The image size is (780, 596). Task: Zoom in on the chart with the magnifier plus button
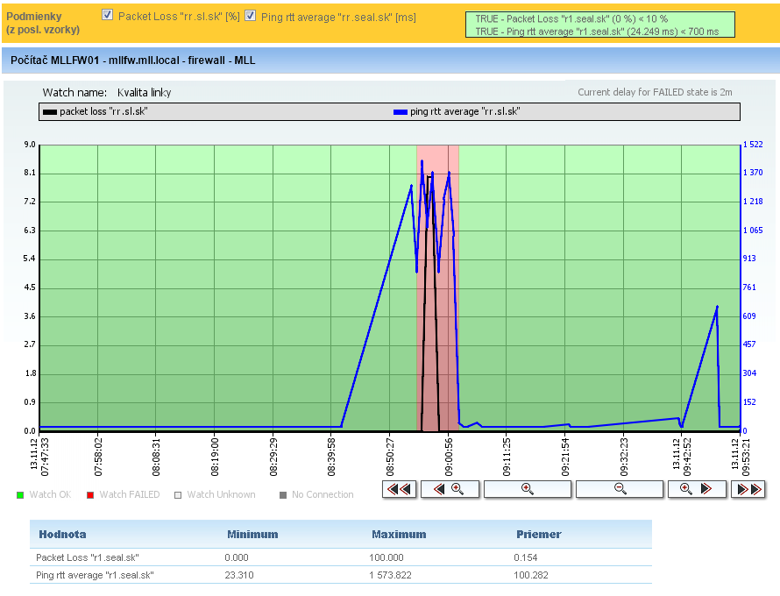coord(528,489)
